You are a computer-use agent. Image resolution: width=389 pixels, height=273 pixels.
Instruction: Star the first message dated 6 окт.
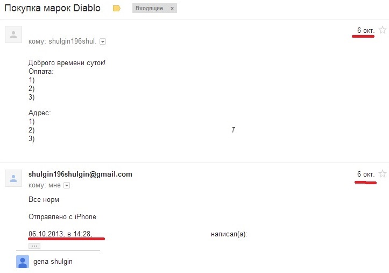(x=383, y=30)
